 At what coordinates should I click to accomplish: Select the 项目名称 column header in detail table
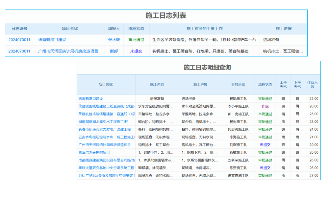106,84
